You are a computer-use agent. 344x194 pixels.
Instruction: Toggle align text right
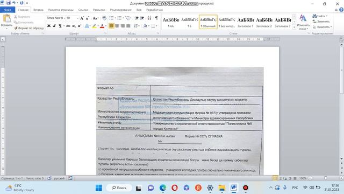point(123,26)
